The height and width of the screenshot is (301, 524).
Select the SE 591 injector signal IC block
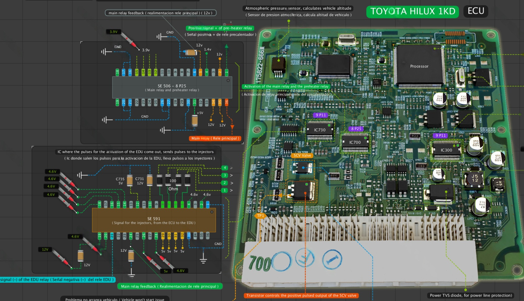(154, 220)
